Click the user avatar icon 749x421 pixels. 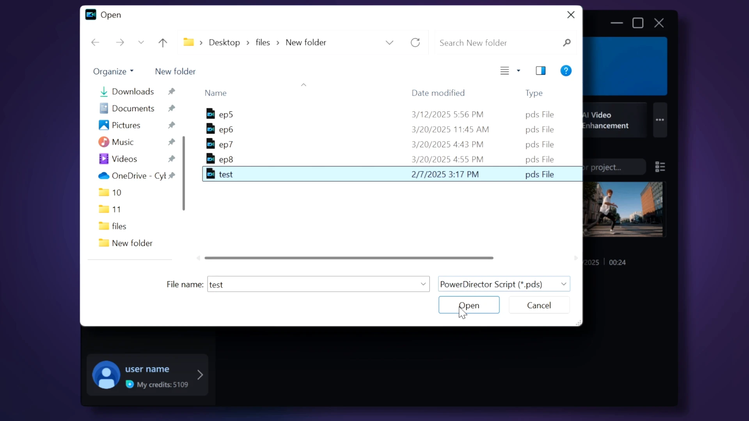point(106,375)
